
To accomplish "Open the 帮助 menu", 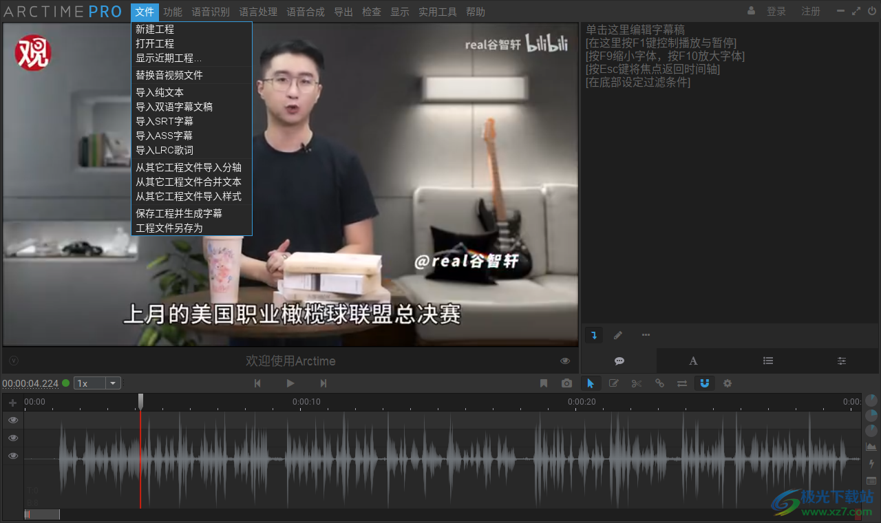I will (476, 12).
